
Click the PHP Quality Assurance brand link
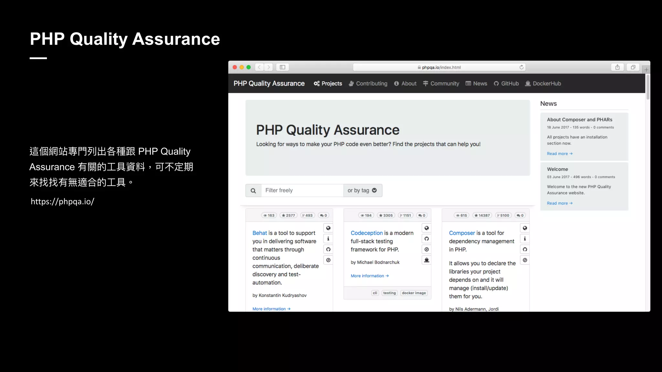[269, 84]
